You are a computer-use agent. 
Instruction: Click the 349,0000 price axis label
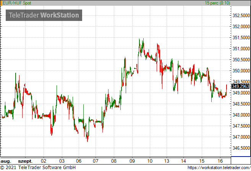click(241, 93)
